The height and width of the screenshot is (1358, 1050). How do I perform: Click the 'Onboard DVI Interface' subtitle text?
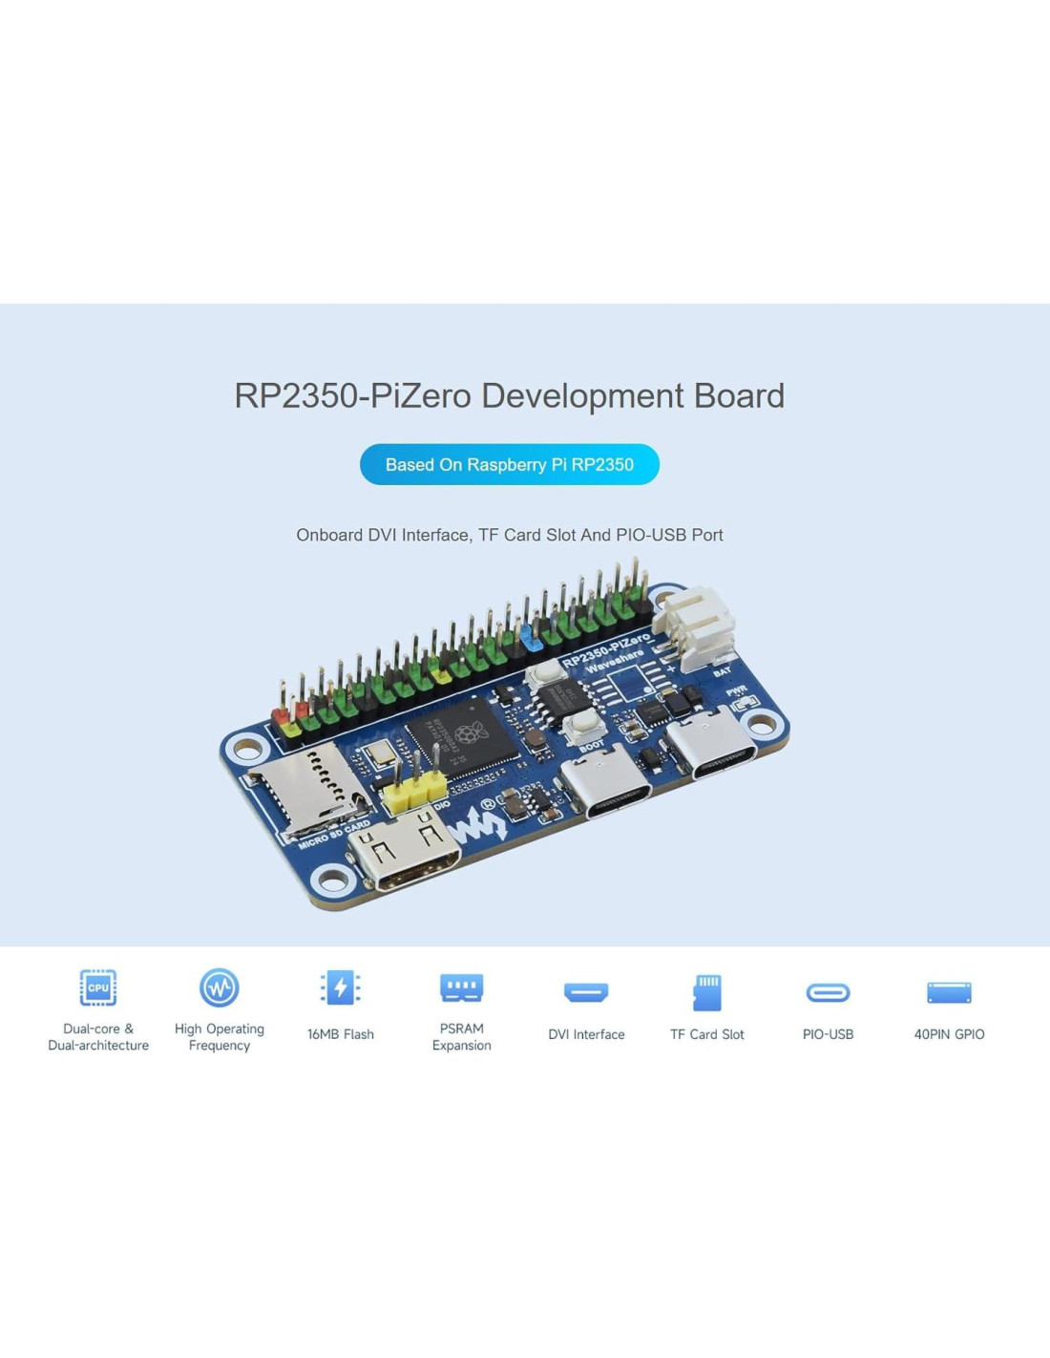point(509,535)
